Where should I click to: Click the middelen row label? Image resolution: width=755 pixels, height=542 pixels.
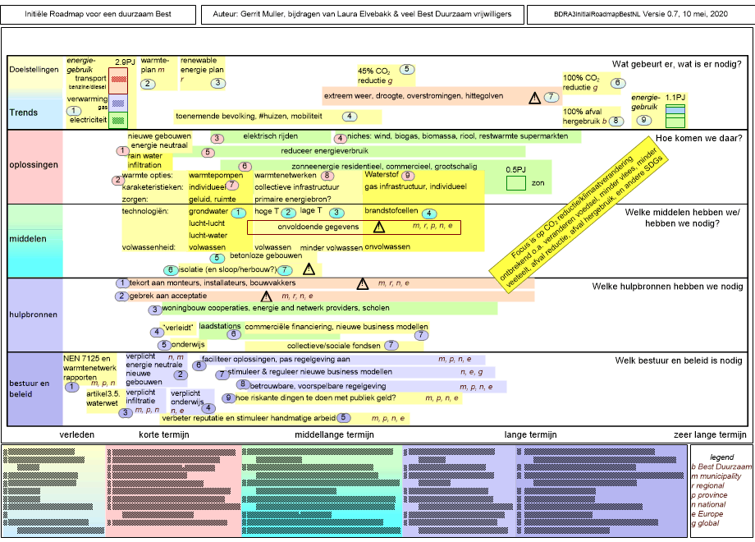[x=28, y=239]
